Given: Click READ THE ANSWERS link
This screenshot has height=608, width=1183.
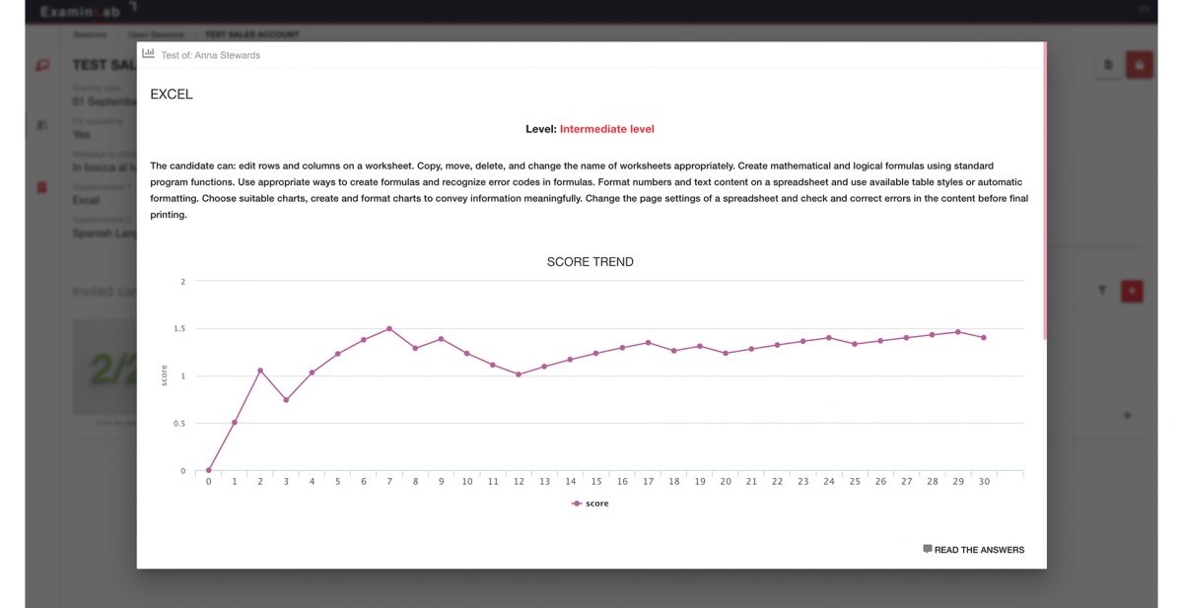Looking at the screenshot, I should [x=978, y=550].
